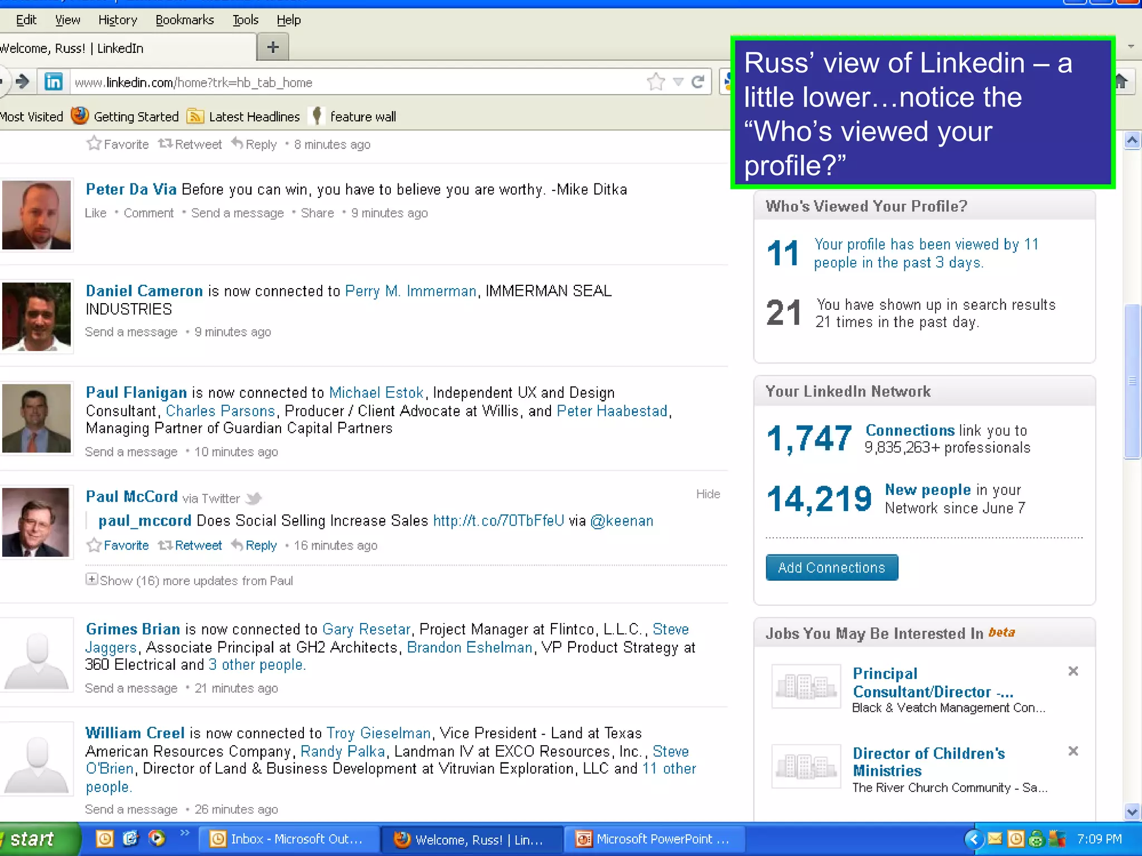1142x856 pixels.
Task: Open a new tab with the plus button
Action: pyautogui.click(x=273, y=47)
